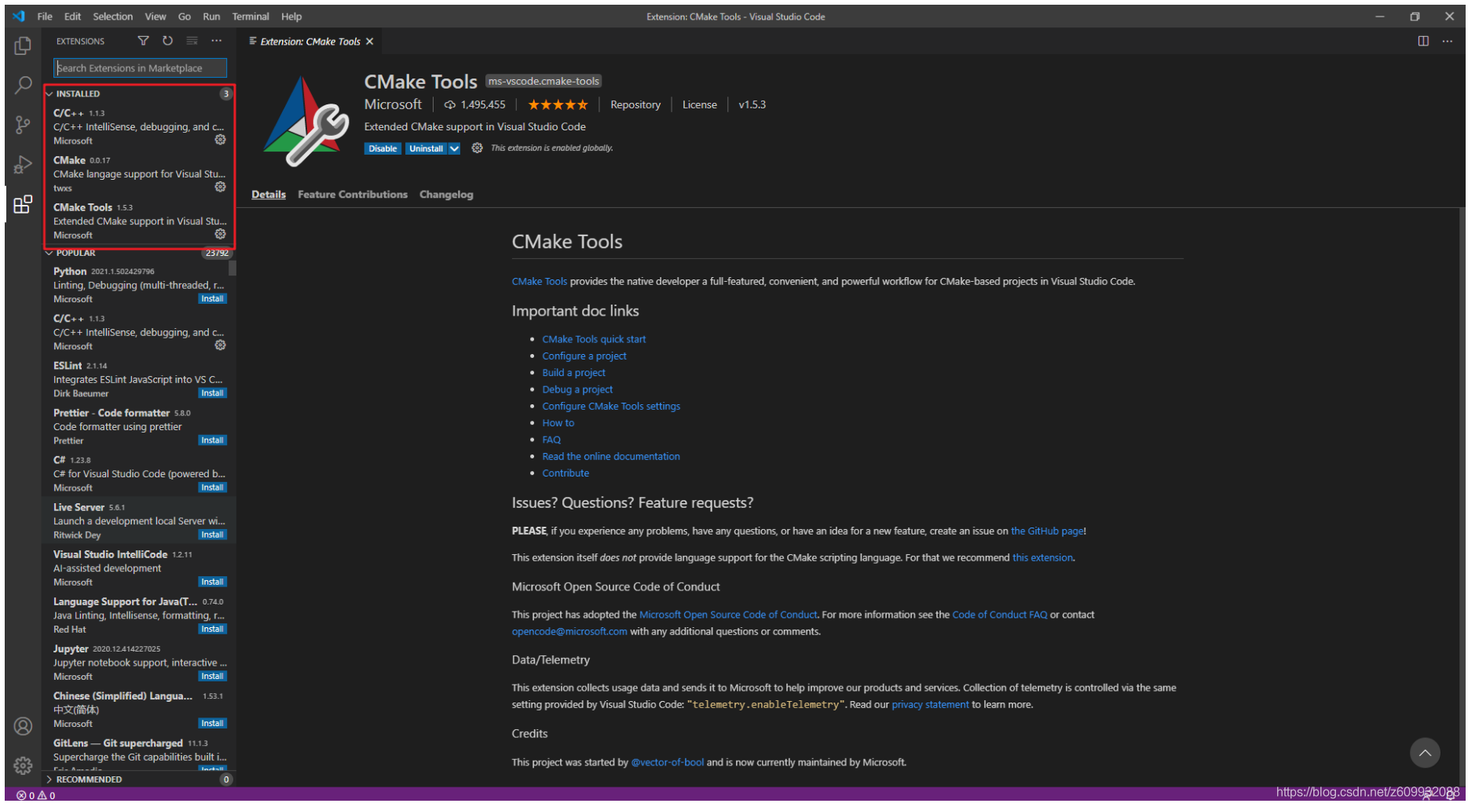The width and height of the screenshot is (1468, 807).
Task: Click the gear icon next to Uninstall button
Action: point(477,148)
